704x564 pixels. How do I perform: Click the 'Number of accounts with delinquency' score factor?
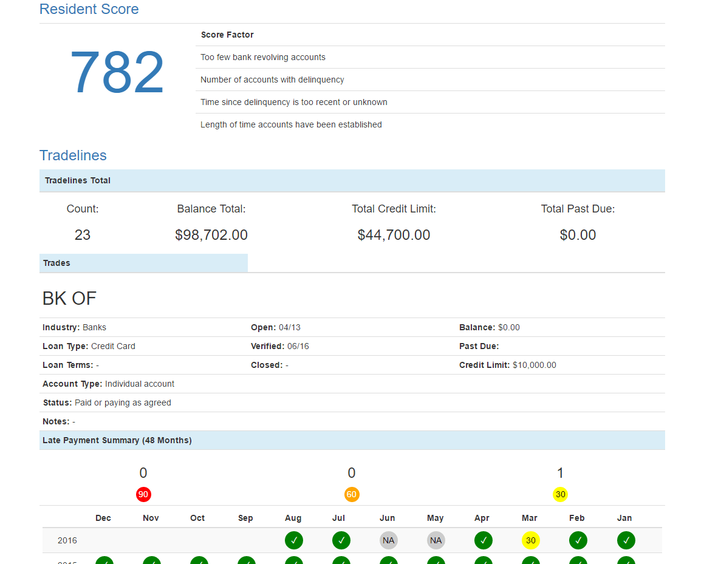272,80
